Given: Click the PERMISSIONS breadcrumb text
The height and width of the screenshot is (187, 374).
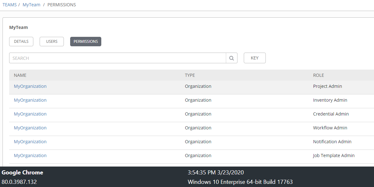Looking at the screenshot, I should (62, 5).
